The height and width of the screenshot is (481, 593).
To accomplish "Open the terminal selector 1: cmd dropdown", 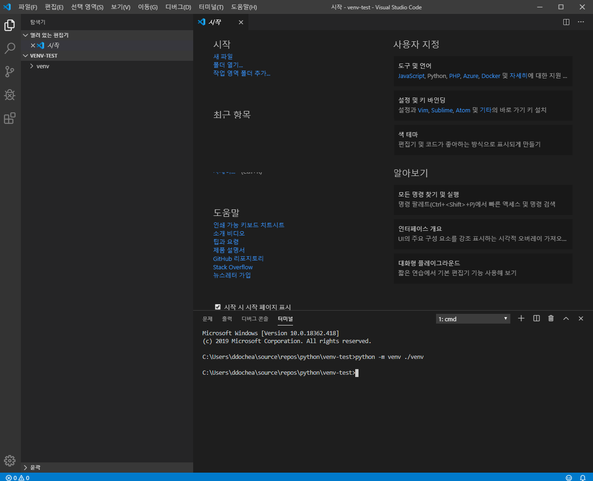I will 473,319.
